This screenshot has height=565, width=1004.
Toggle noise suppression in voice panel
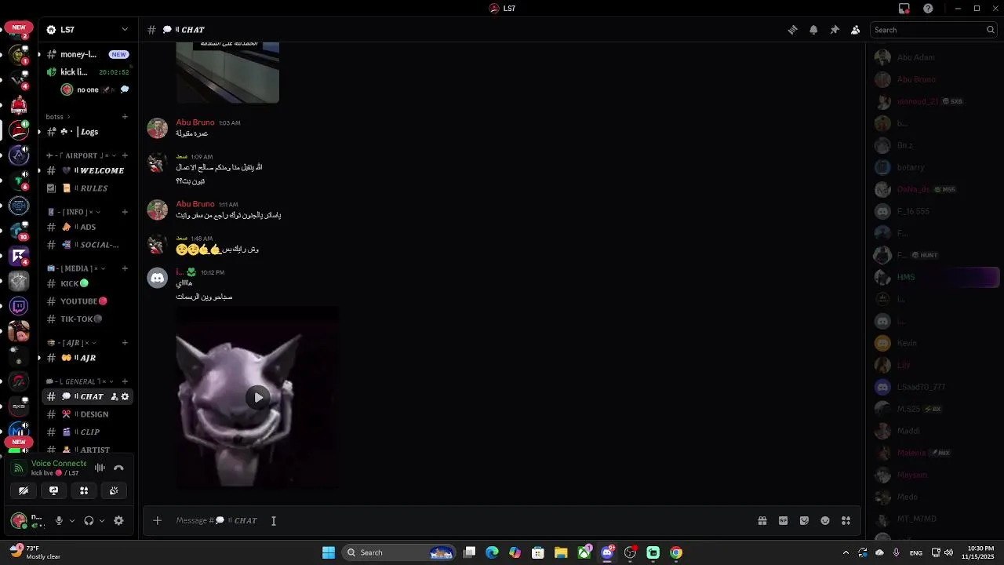100,468
